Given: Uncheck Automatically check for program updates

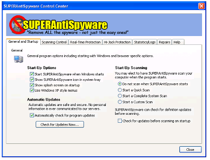Looking at the screenshot, I should (x=32, y=115).
